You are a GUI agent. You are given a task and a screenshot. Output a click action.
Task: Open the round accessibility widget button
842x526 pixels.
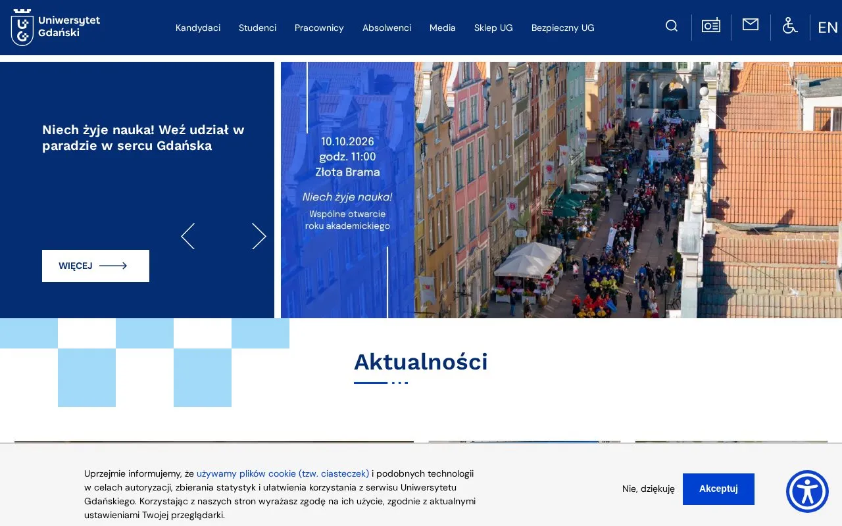pyautogui.click(x=807, y=491)
